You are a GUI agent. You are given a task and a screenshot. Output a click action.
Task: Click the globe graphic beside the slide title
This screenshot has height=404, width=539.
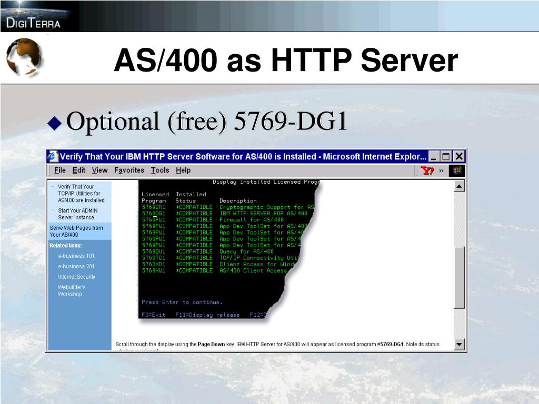24,57
